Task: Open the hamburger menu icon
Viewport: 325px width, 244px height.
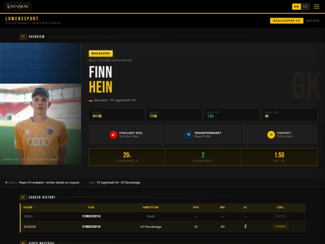Action: click(317, 7)
